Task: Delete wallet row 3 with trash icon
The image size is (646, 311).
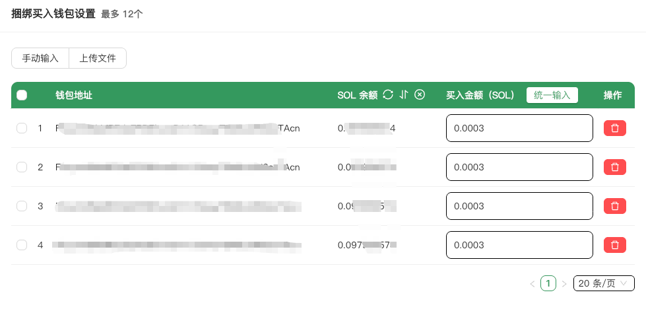Action: (x=614, y=206)
